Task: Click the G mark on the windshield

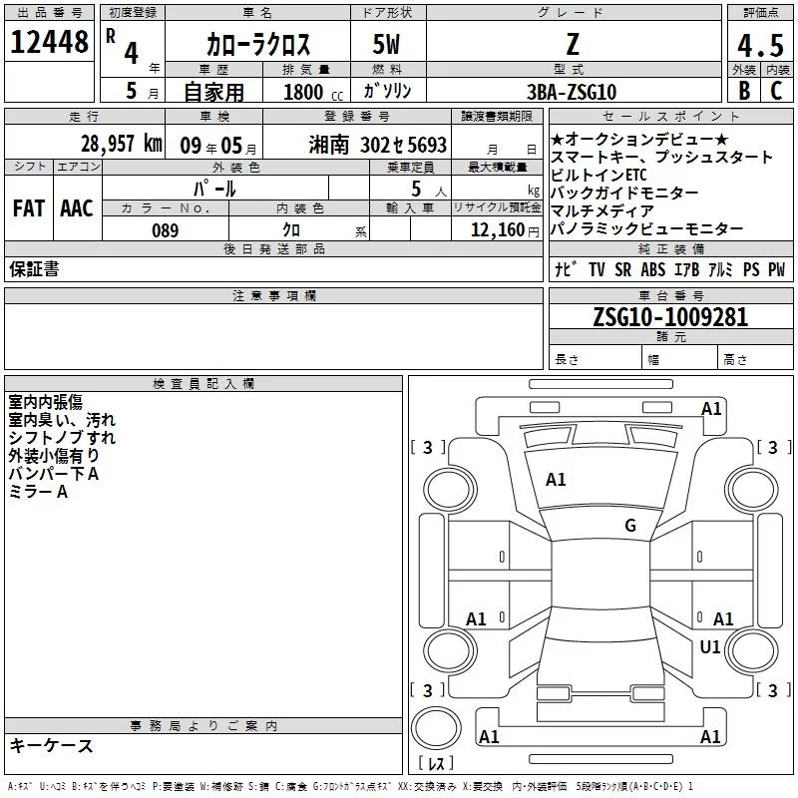Action: (630, 526)
